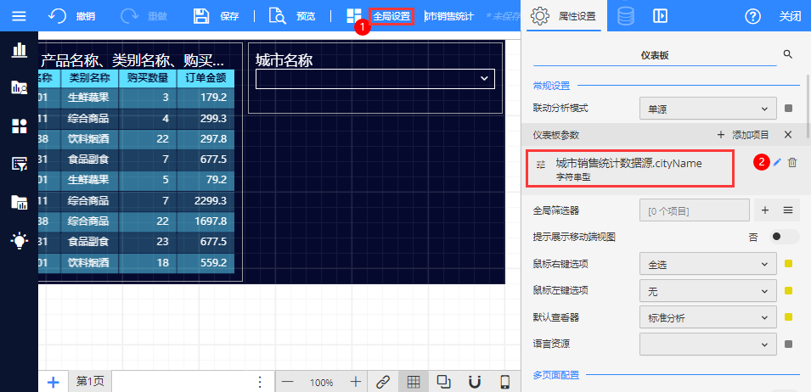Save the dashboard with 保存
Image resolution: width=811 pixels, height=392 pixels.
216,16
